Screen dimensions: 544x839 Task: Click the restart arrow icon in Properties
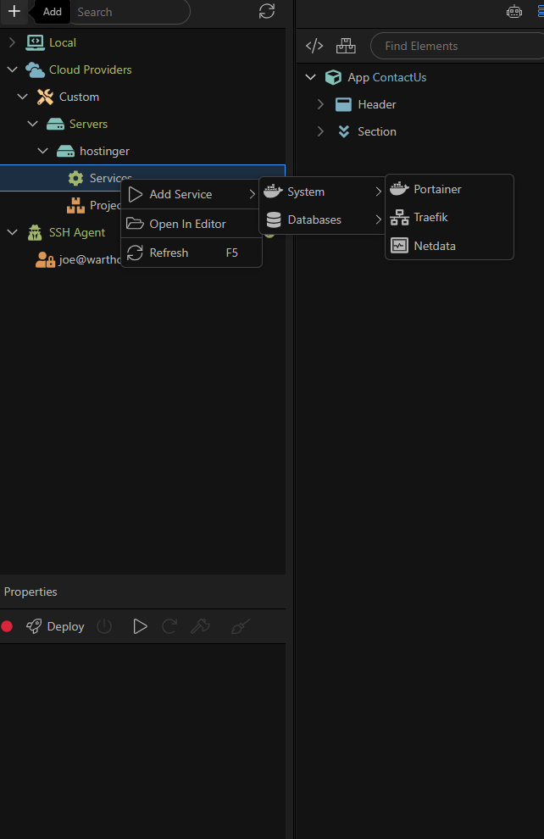169,626
